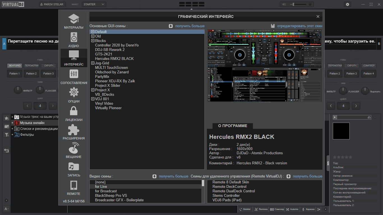Click получить больше for remote skins

pos(308,176)
